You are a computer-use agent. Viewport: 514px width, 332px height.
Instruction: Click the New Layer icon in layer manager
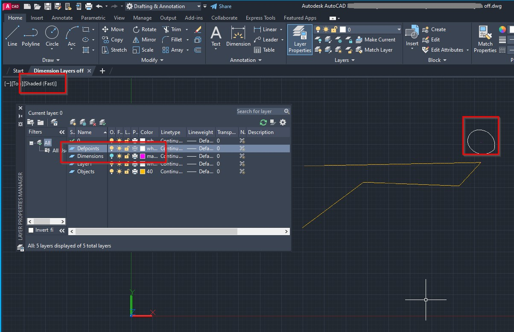(x=73, y=122)
